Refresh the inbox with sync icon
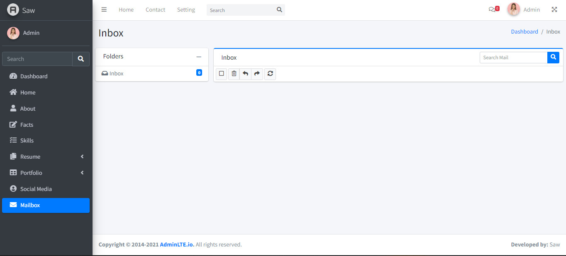The image size is (566, 256). tap(270, 74)
